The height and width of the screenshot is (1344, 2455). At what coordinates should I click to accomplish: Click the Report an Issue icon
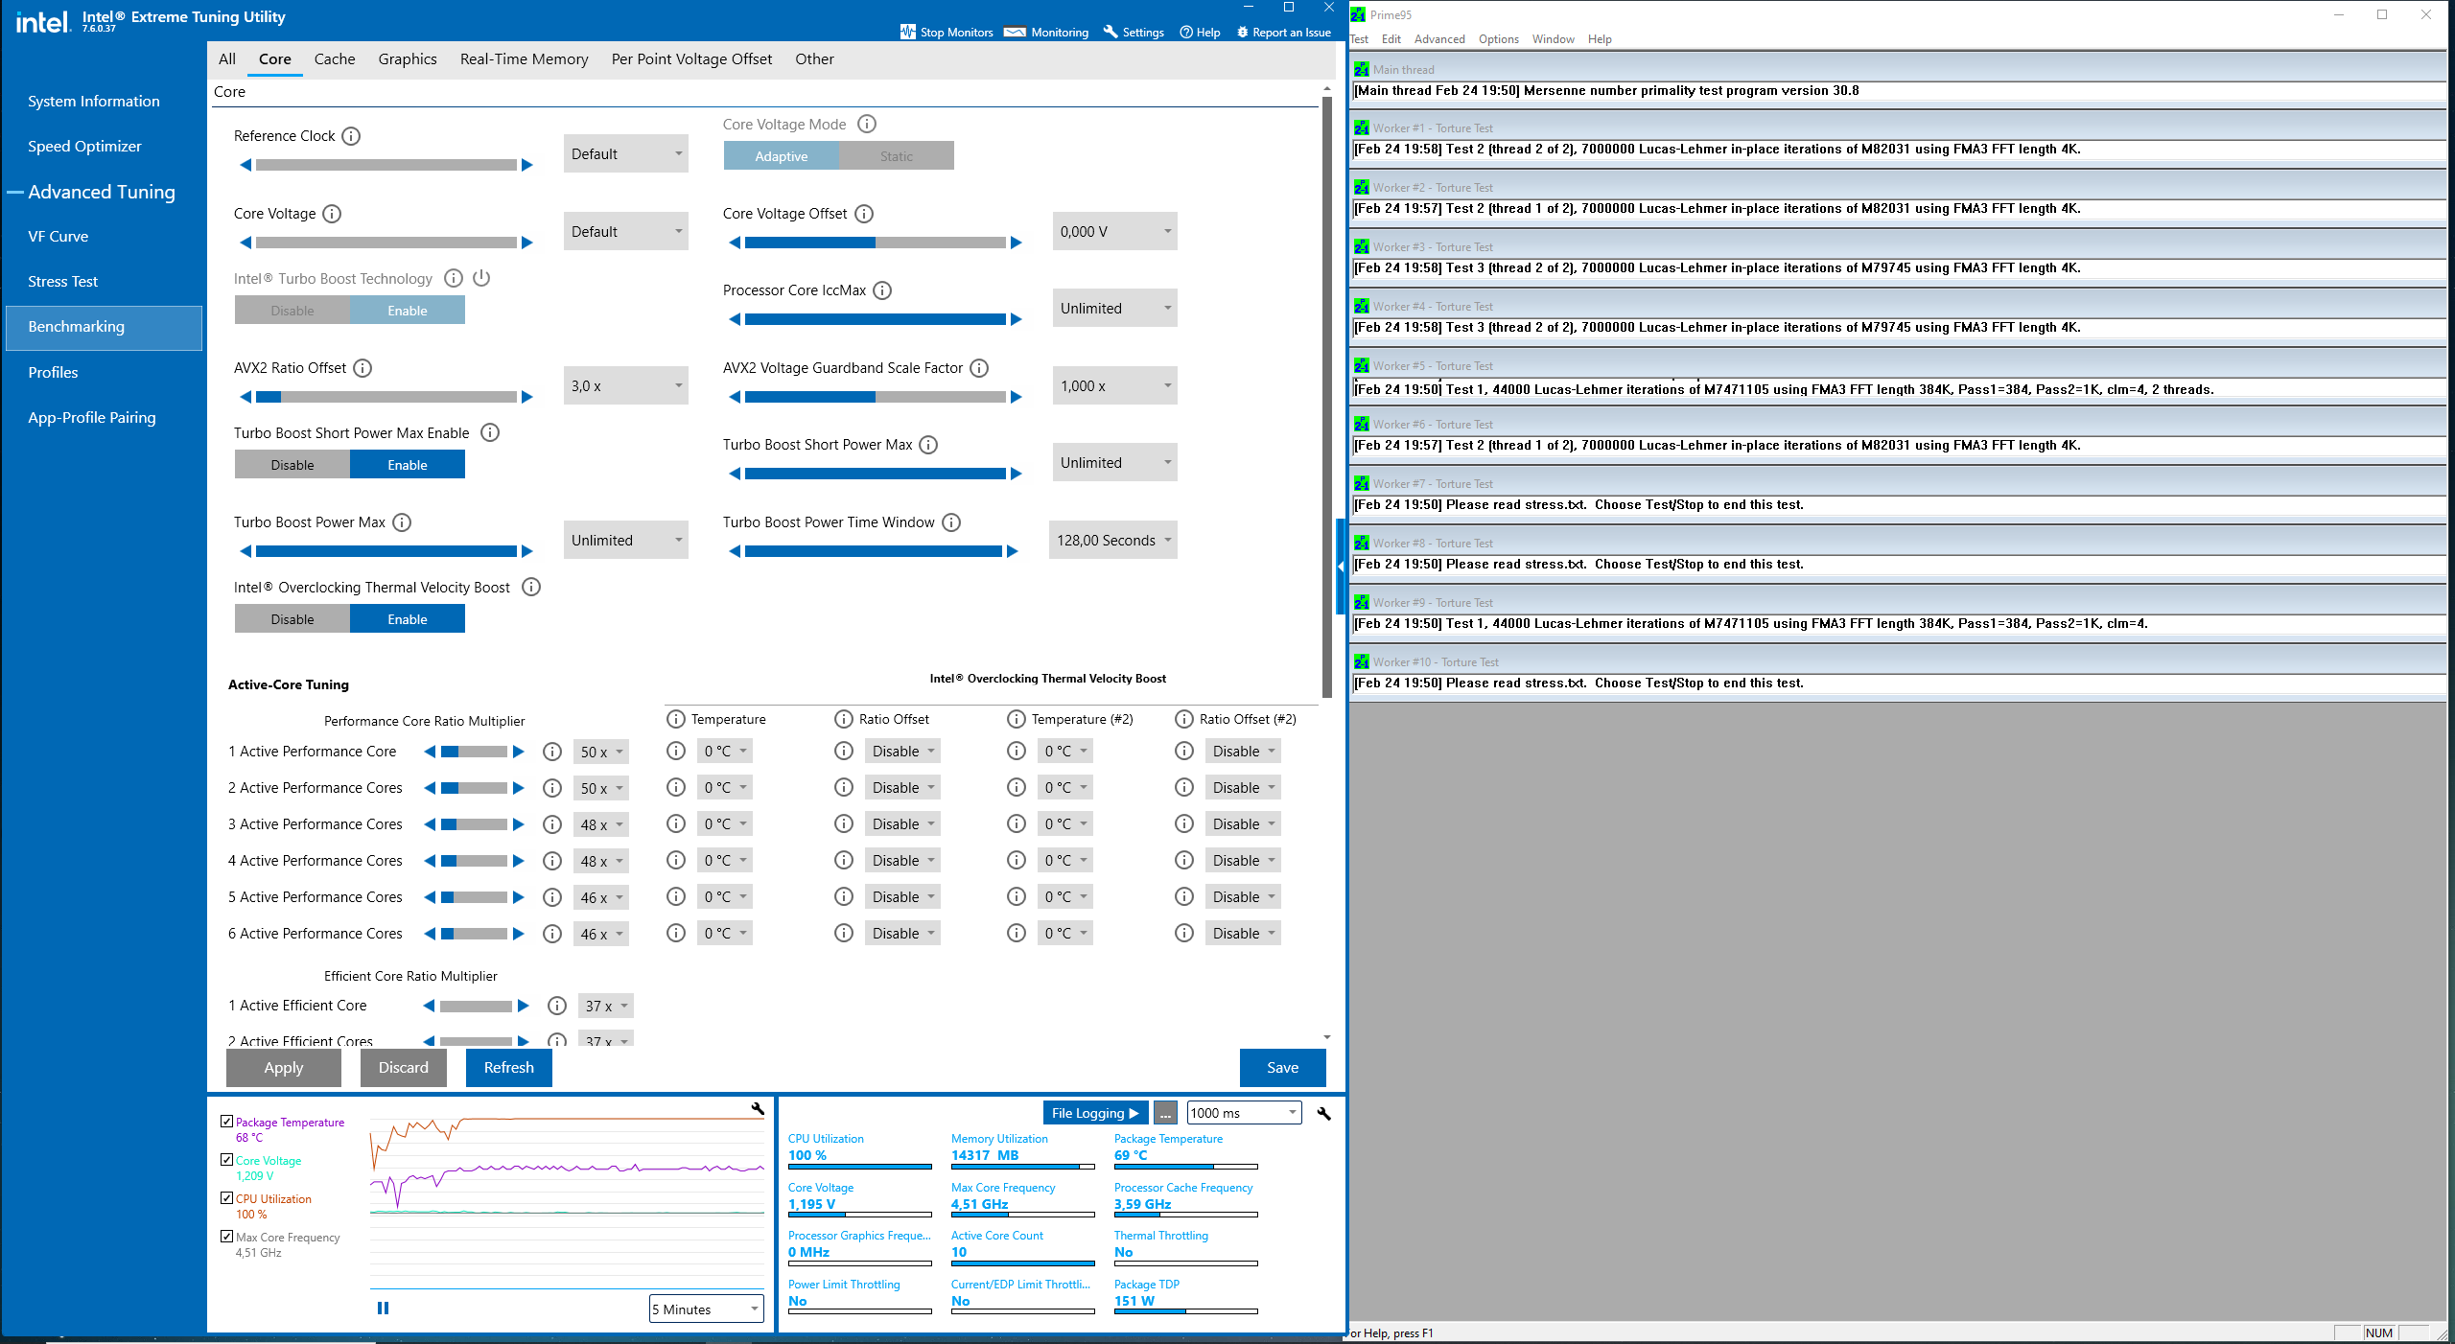(x=1242, y=32)
